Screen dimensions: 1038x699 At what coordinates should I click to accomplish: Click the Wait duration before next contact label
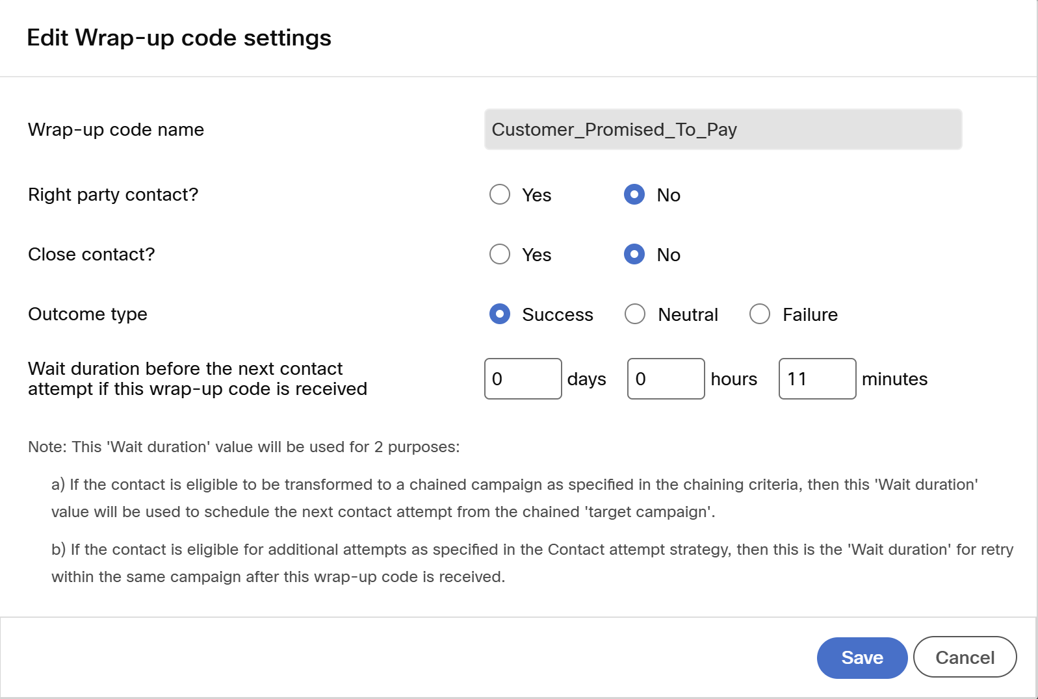[x=198, y=379]
